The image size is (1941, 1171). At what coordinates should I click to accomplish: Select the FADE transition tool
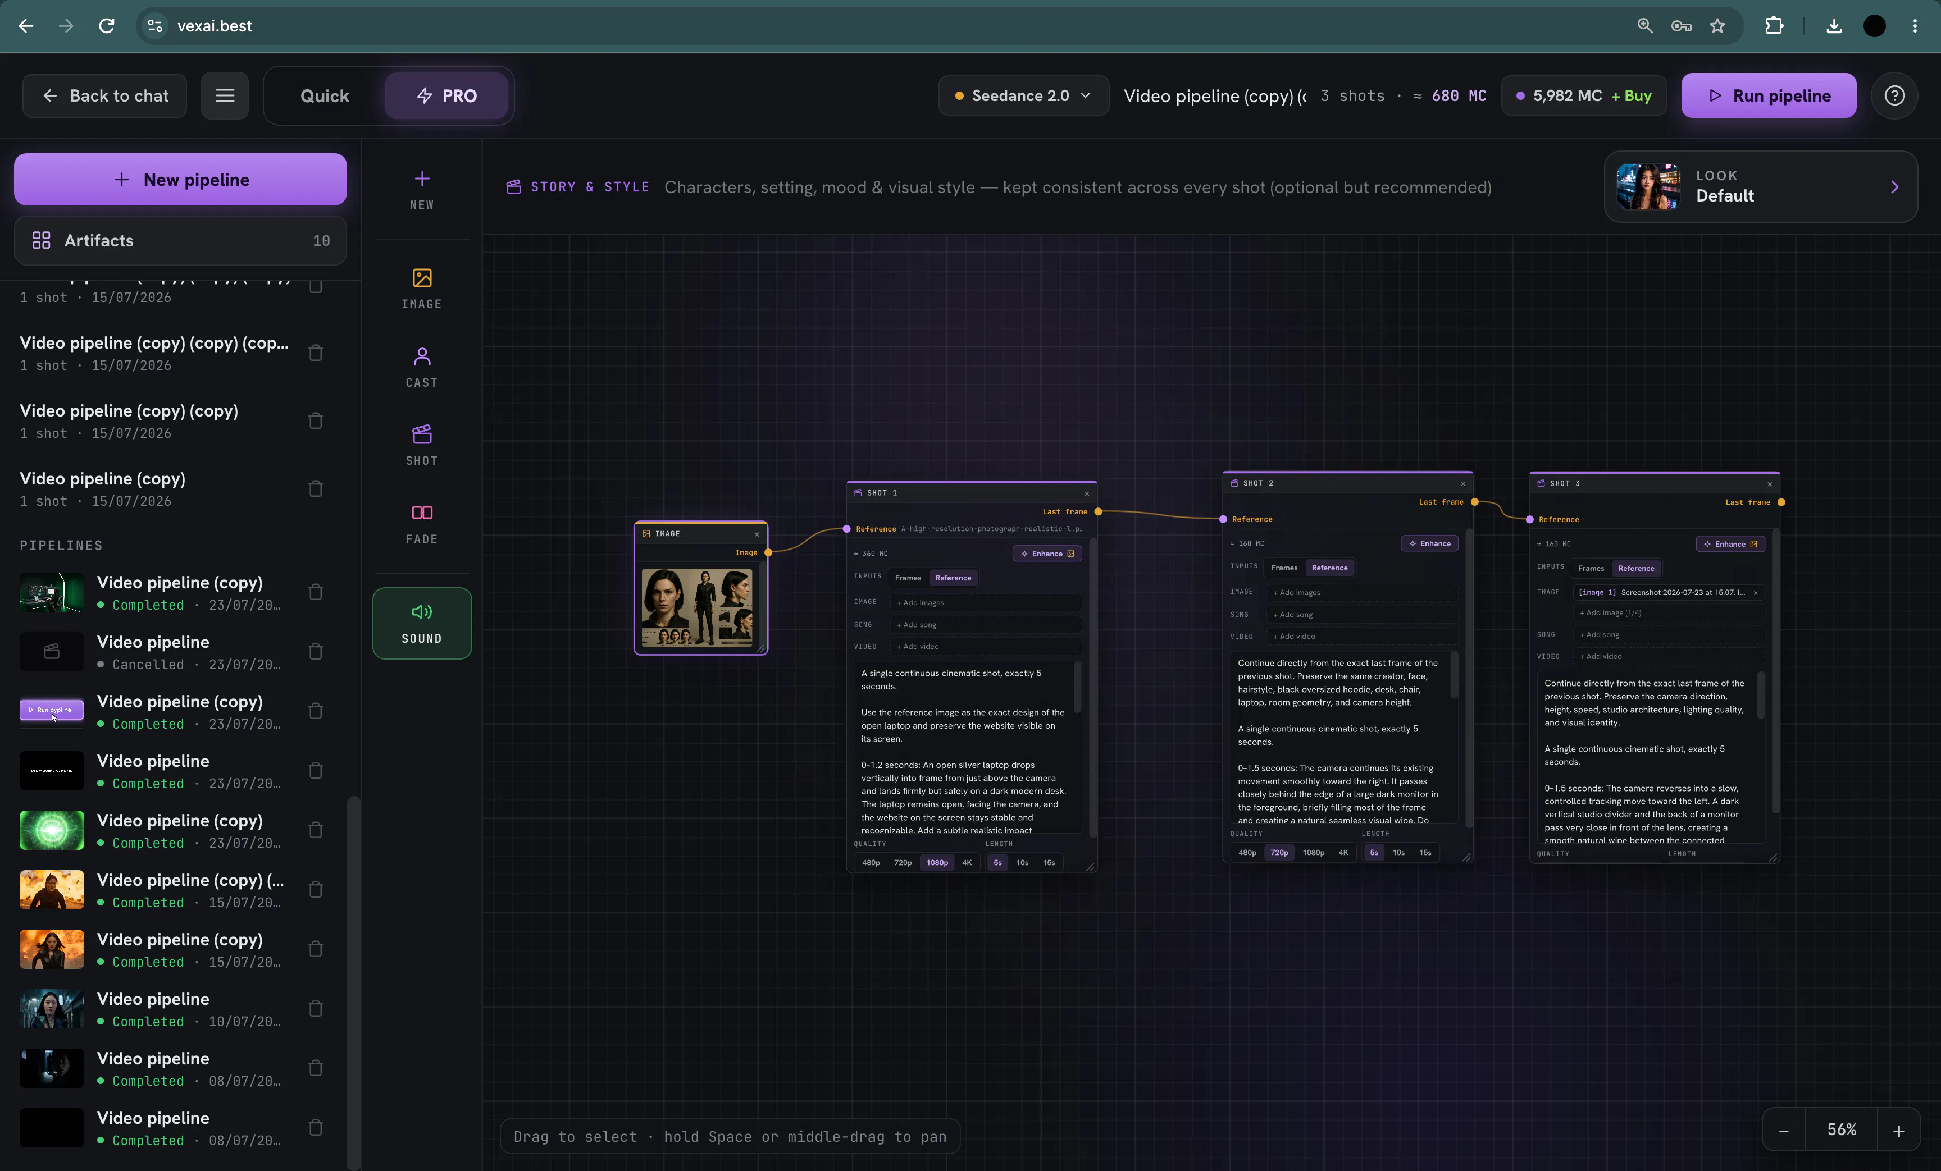[x=421, y=524]
